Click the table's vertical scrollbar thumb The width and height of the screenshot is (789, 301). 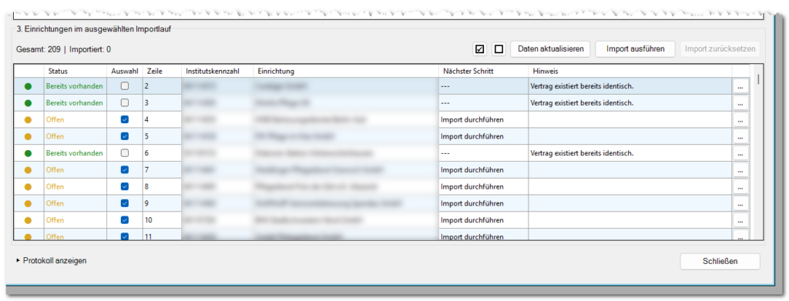coord(758,79)
